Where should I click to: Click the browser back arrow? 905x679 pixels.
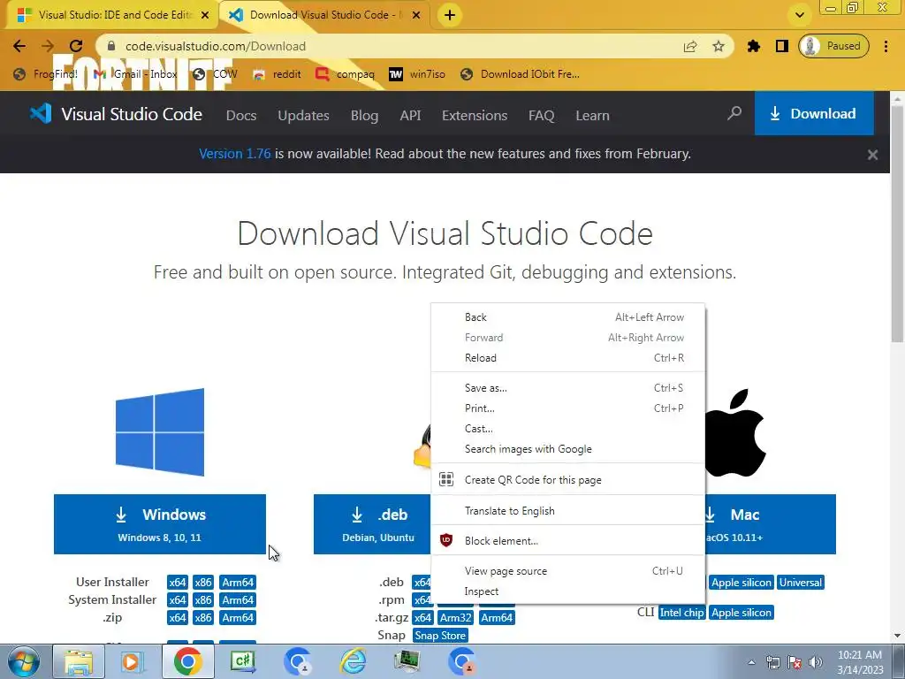click(19, 46)
